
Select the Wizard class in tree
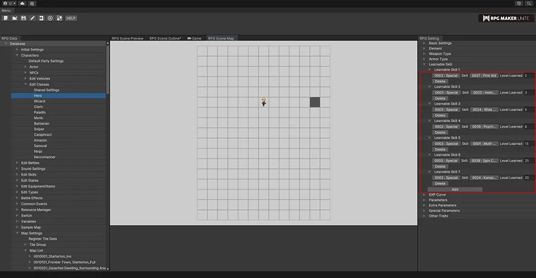coord(39,101)
